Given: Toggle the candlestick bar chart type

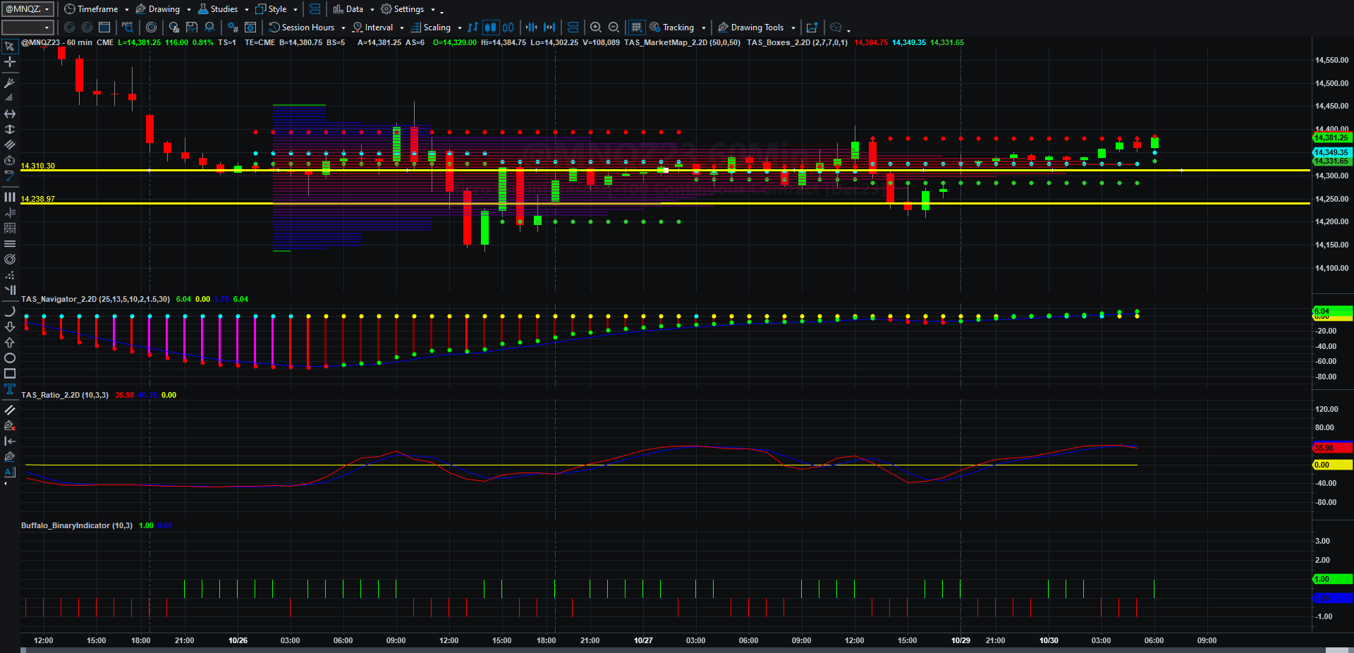Looking at the screenshot, I should pyautogui.click(x=490, y=28).
